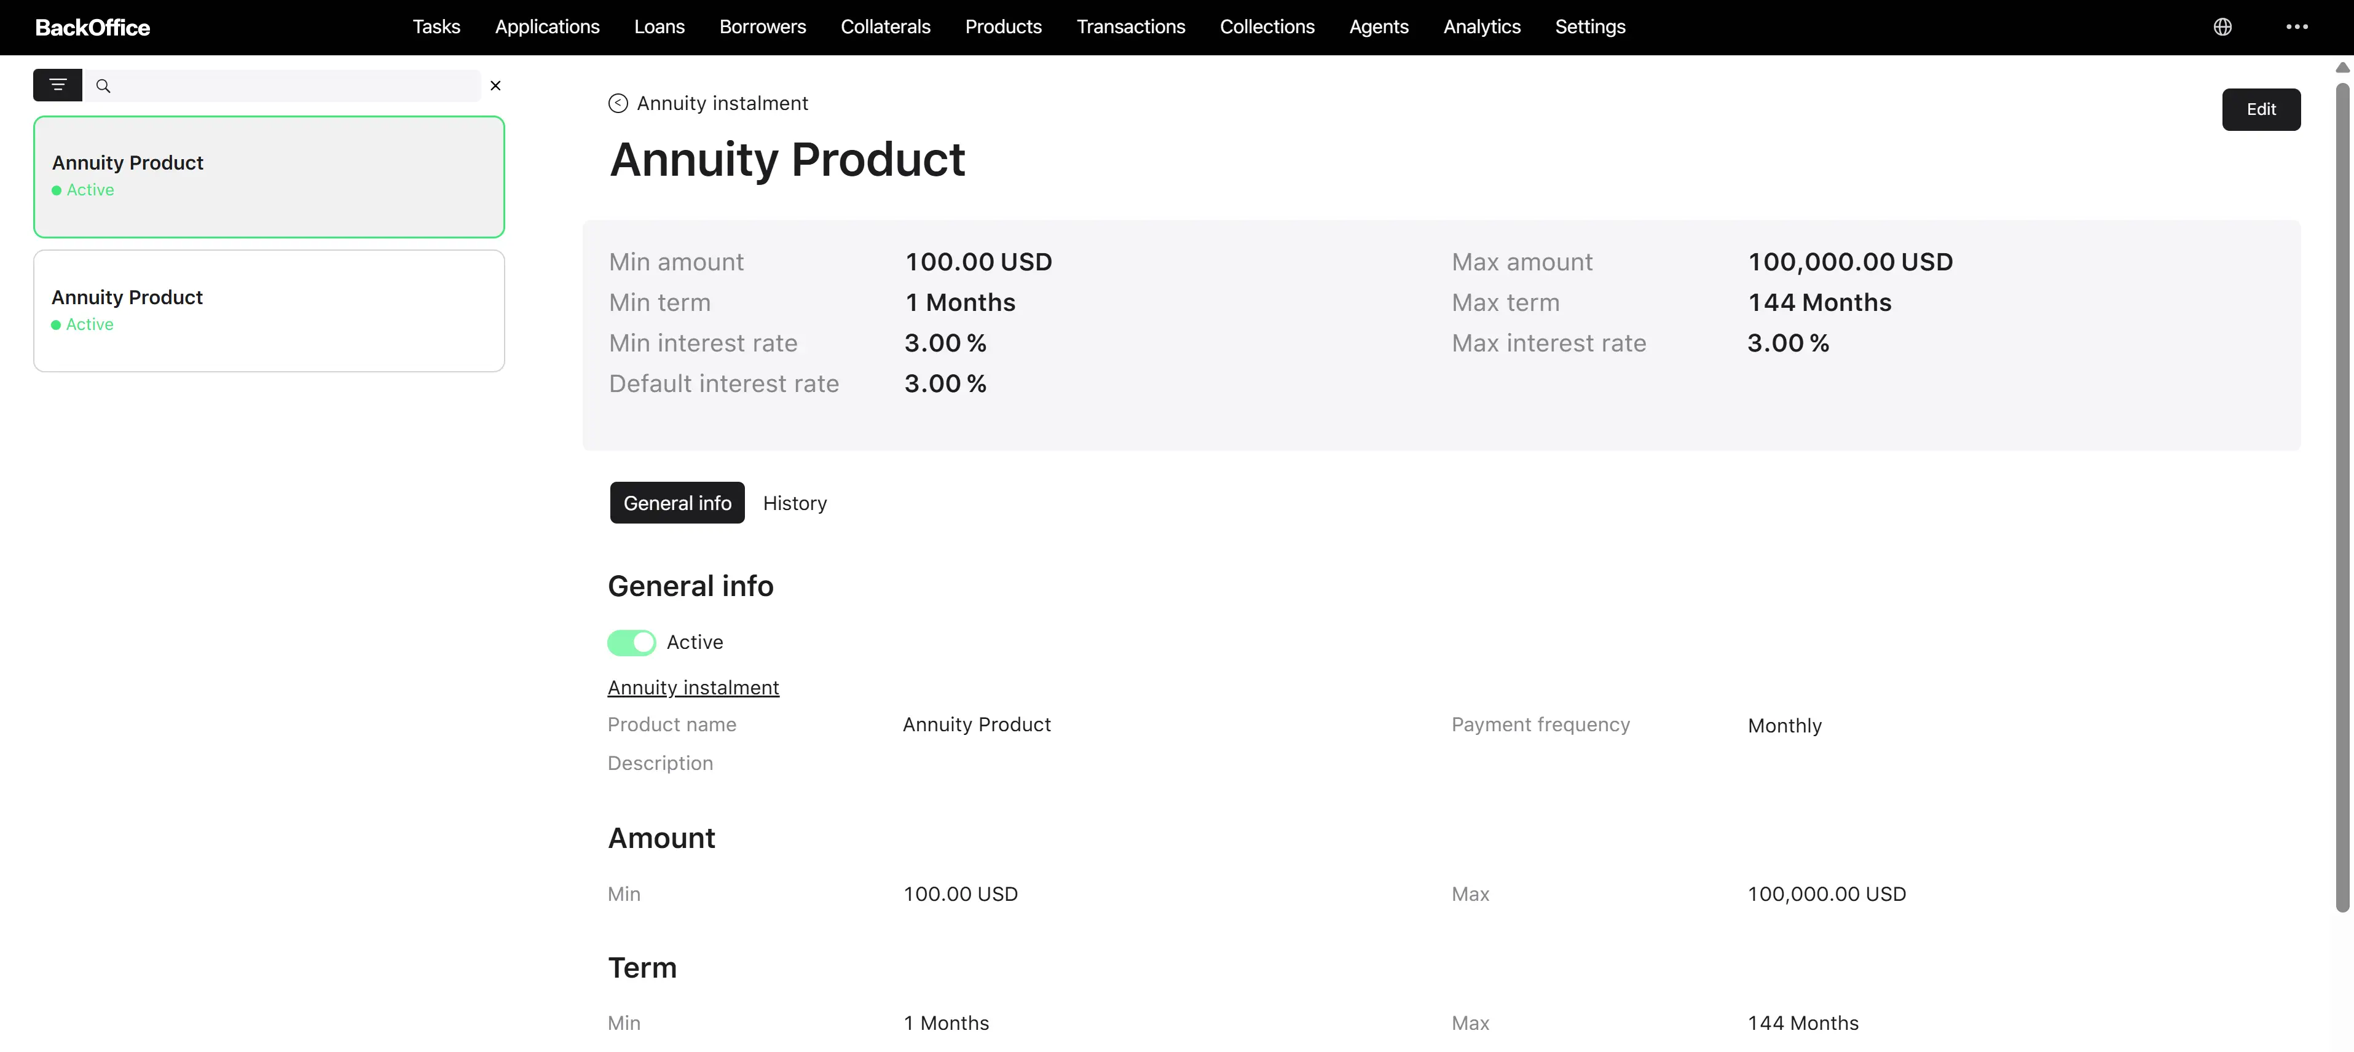
Task: Follow the underlined Annuity instalment link
Action: click(x=693, y=688)
